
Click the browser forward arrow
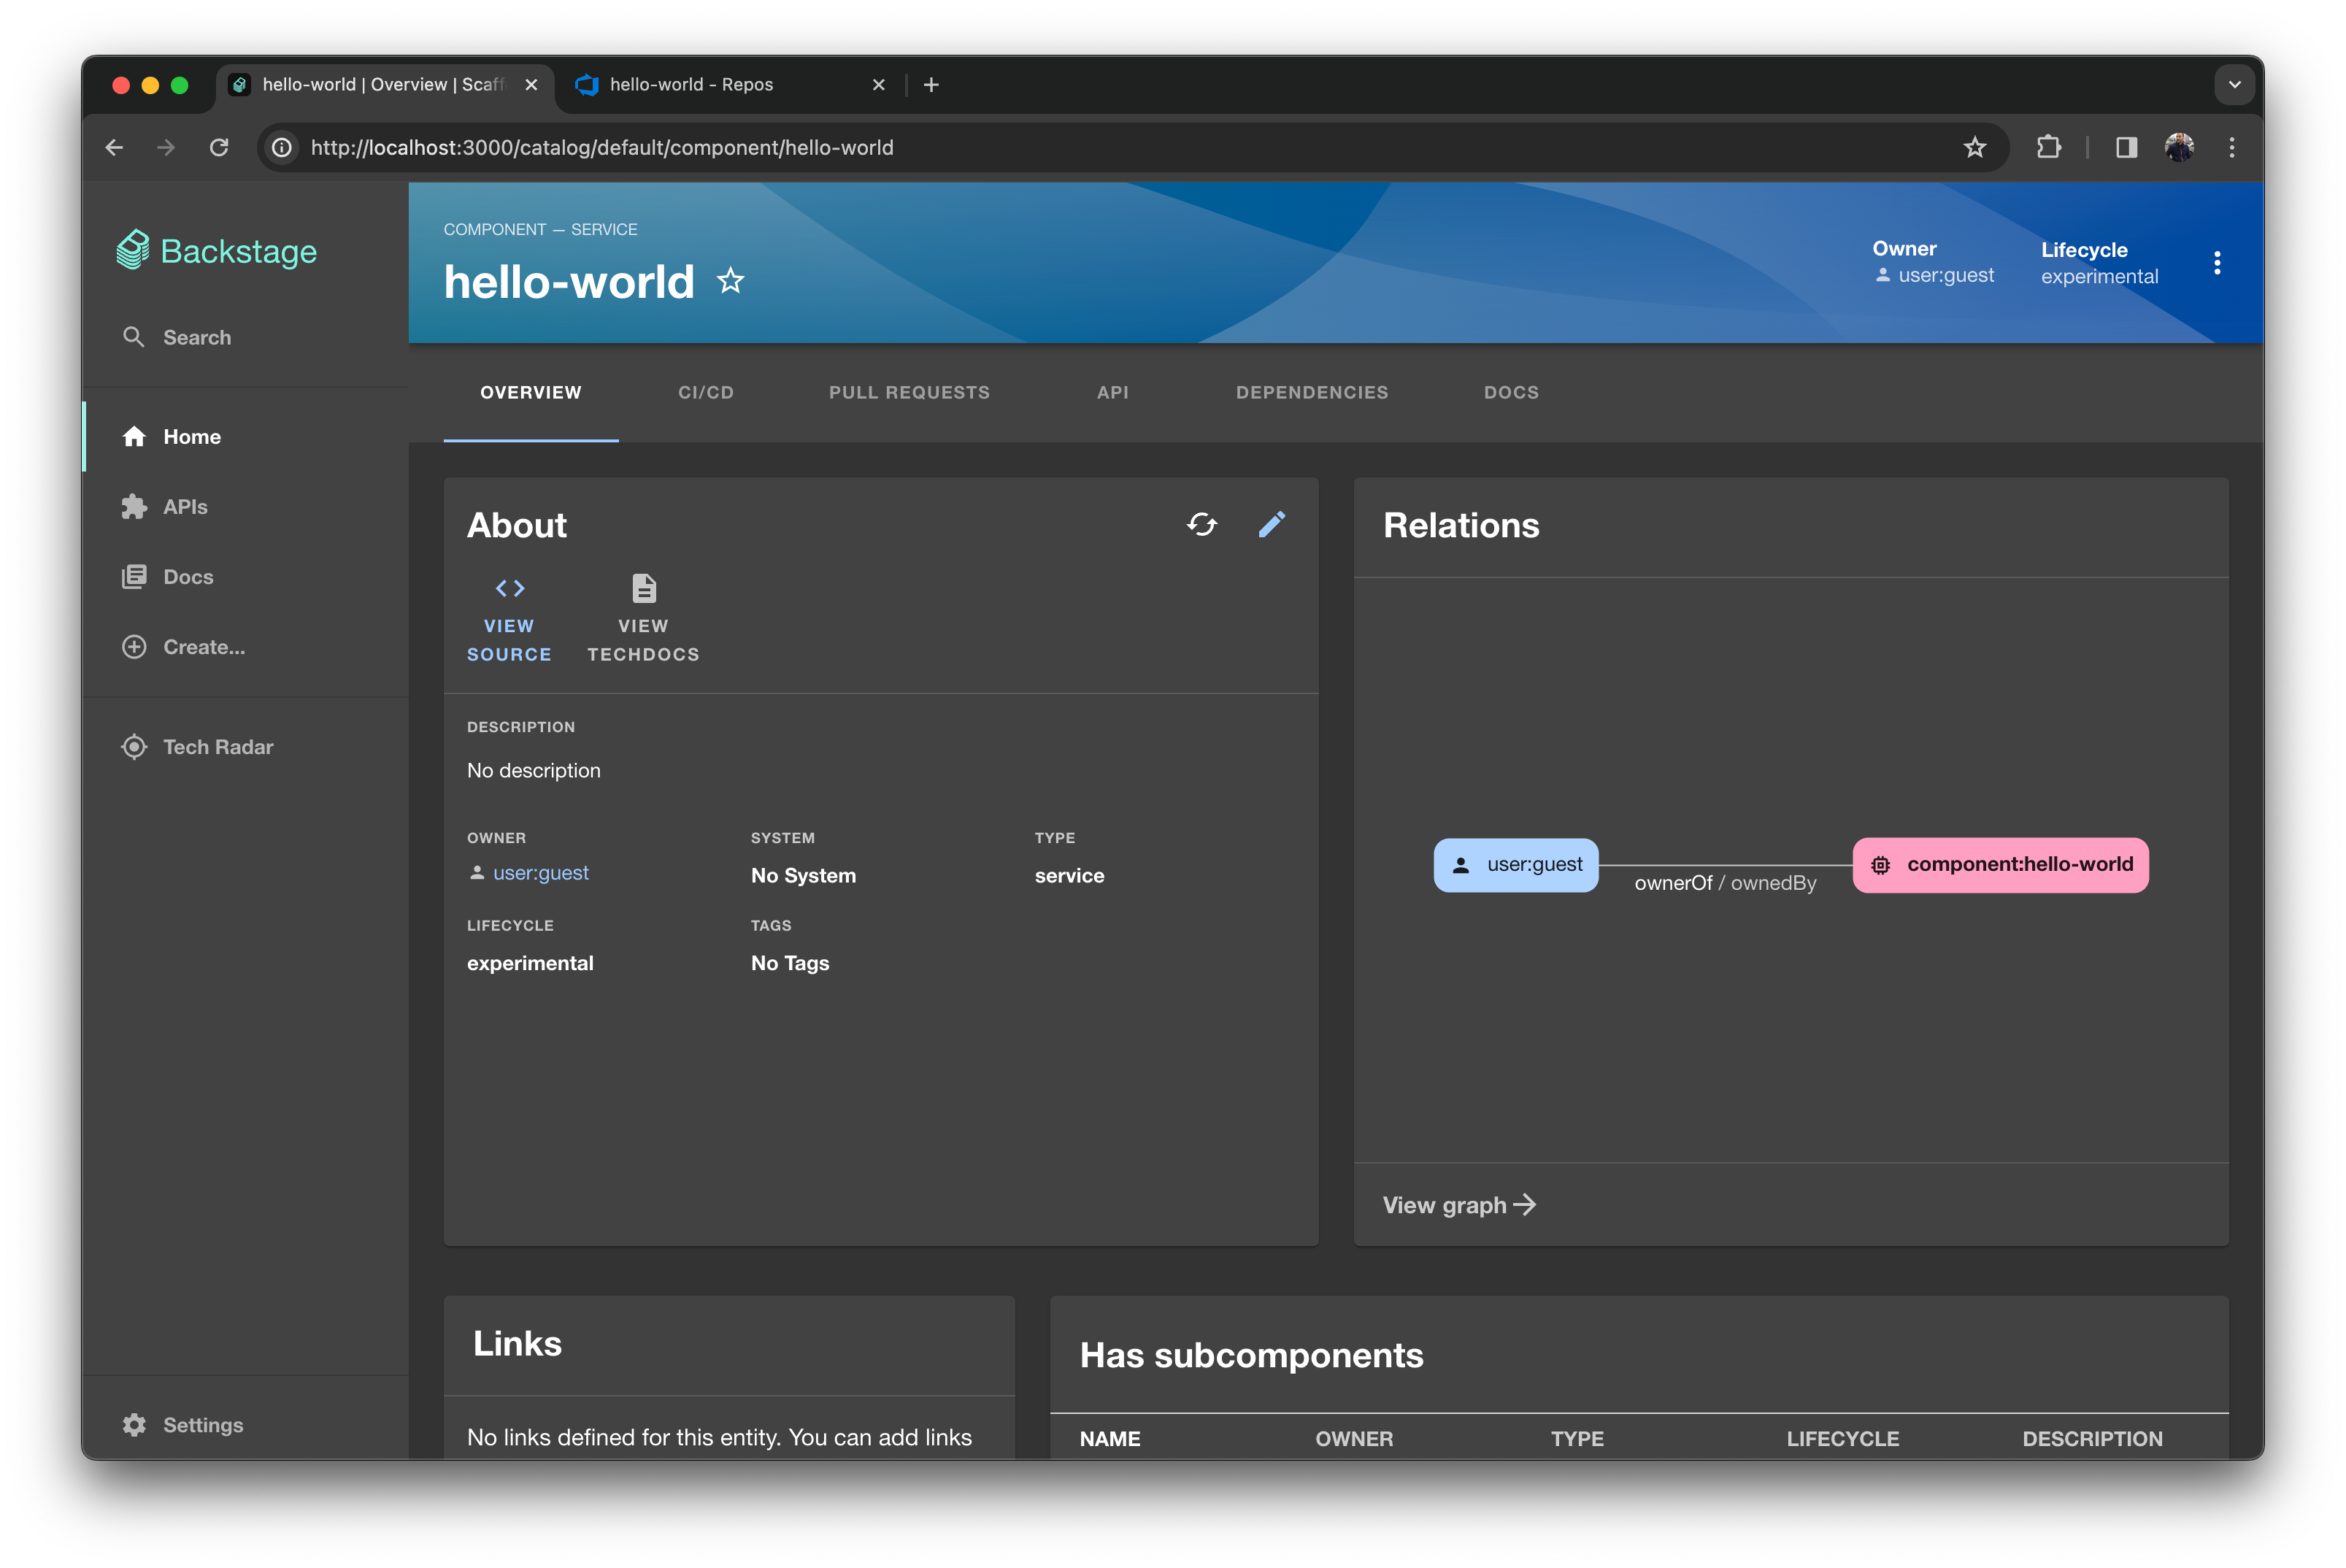166,148
